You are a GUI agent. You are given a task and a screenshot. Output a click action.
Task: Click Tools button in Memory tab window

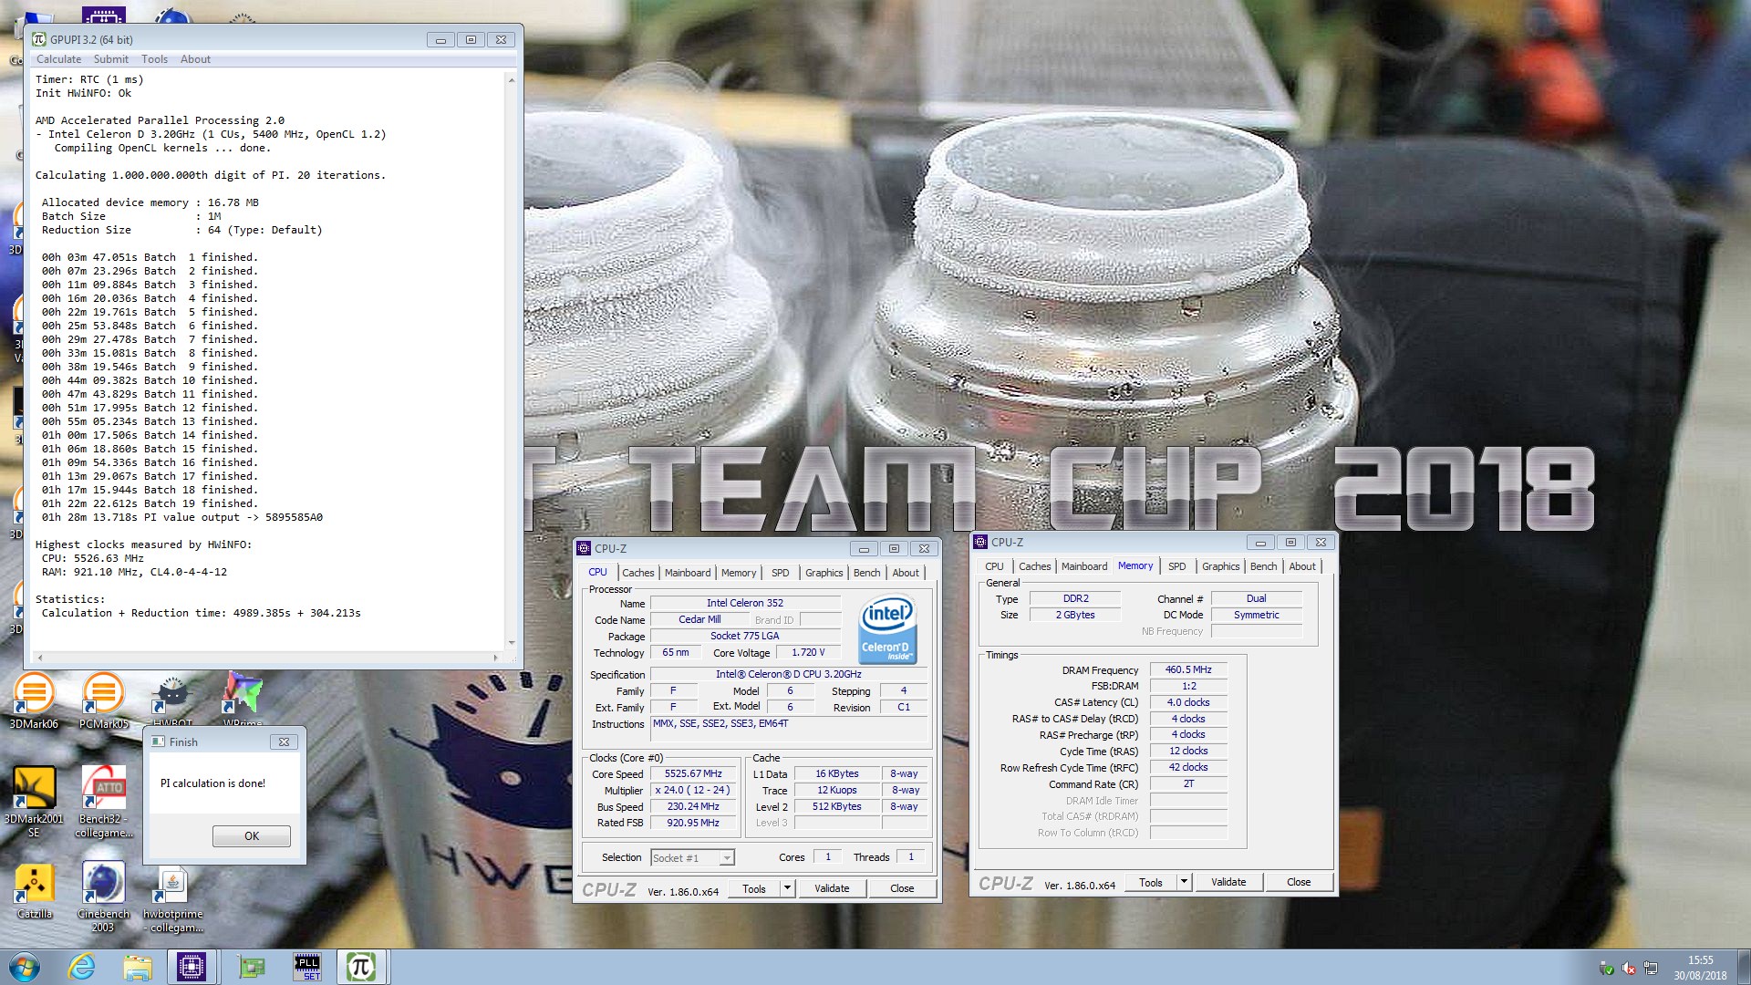pos(1151,882)
